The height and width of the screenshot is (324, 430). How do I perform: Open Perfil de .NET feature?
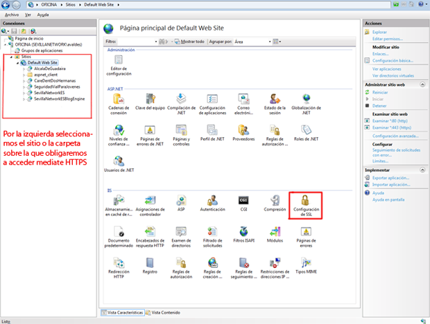tap(212, 133)
